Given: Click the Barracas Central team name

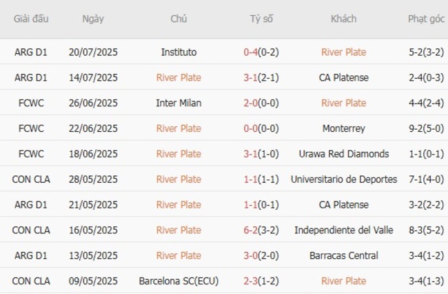Looking at the screenshot, I should click(x=343, y=255).
